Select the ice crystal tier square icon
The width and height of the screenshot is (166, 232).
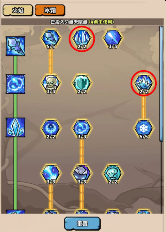pyautogui.click(x=15, y=127)
